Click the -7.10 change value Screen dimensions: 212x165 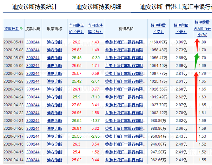(95, 97)
